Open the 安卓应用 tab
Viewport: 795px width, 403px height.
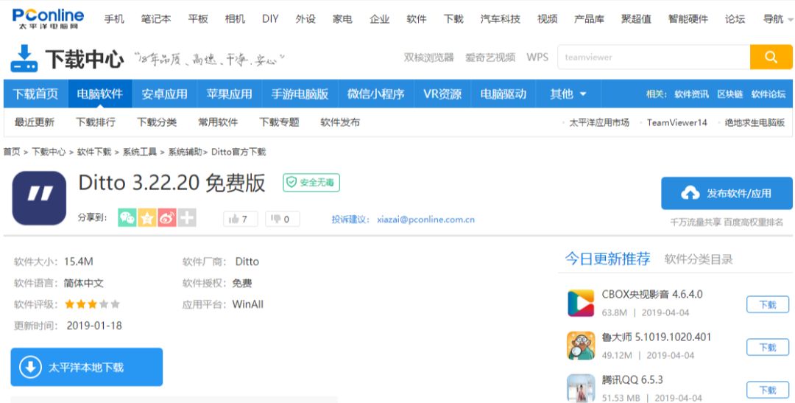(x=164, y=94)
